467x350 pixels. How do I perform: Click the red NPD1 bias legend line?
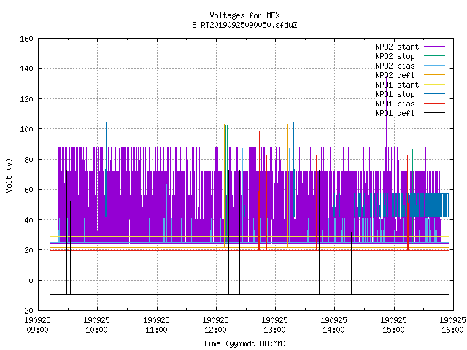pos(435,104)
